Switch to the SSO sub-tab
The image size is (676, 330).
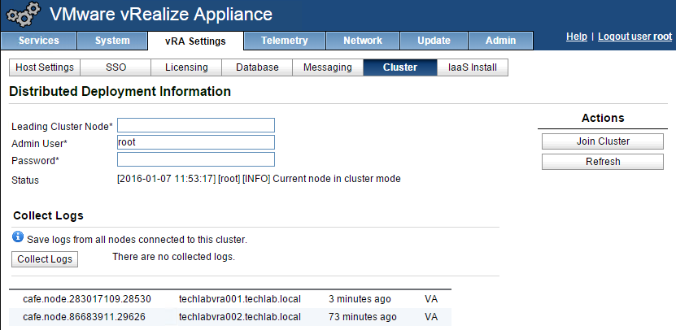coord(116,67)
